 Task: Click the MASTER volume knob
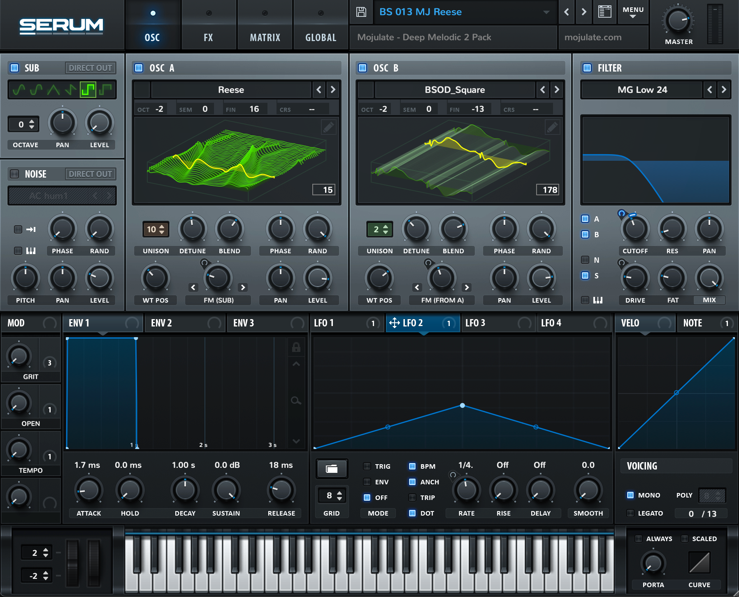click(678, 21)
